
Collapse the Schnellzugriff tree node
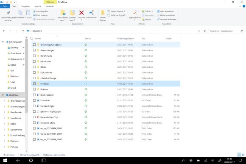click(x=3, y=42)
